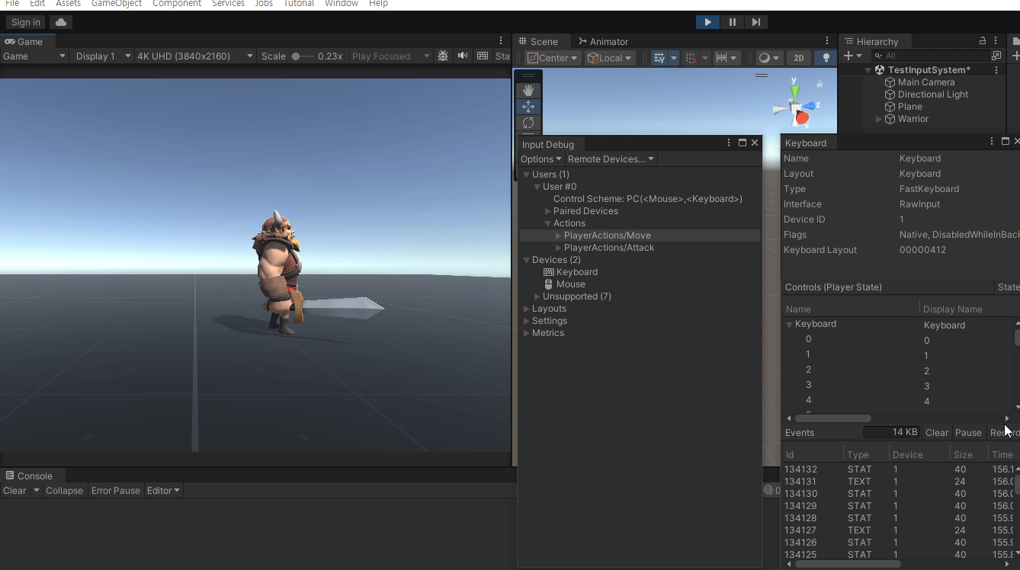
Task: Toggle Scene gizmo rotation lock
Action: pos(820,84)
